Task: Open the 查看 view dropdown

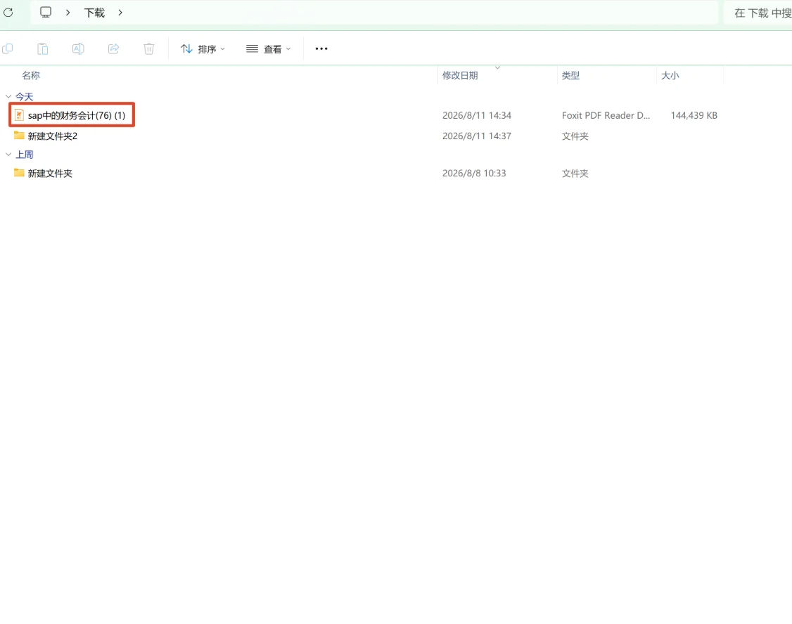Action: (268, 49)
